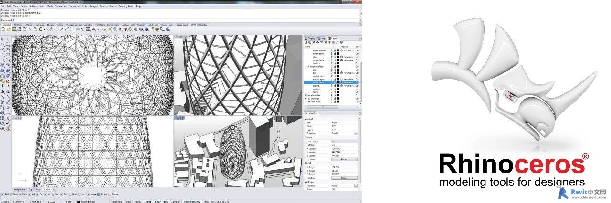The width and height of the screenshot is (611, 203).
Task: Toggle the wallpaper Show checkbox
Action: click(333, 190)
